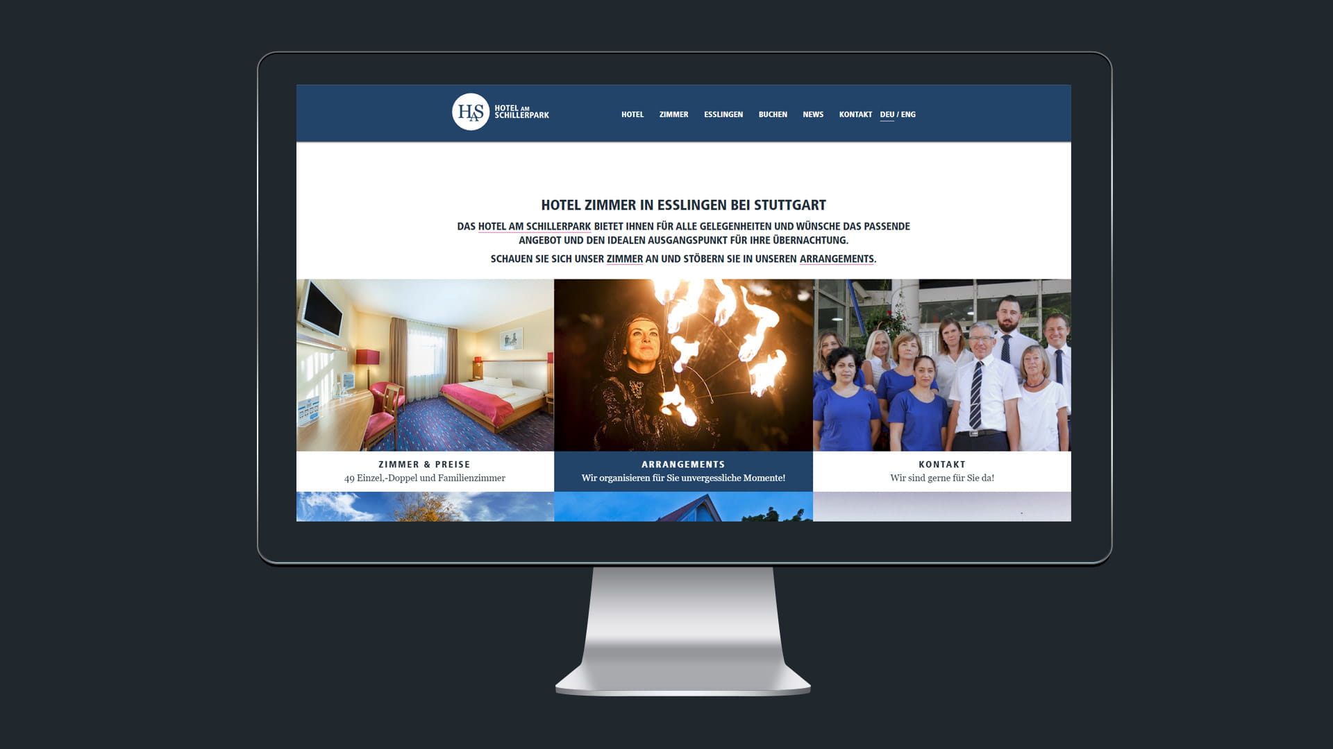Open the staff team photo tile
The image size is (1333, 749).
[x=941, y=365]
